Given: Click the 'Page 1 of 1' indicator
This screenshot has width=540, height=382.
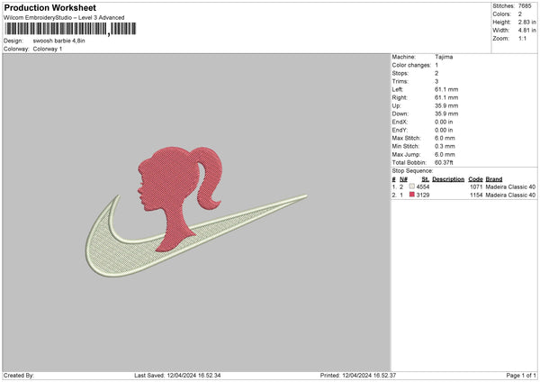Looking at the screenshot, I should pyautogui.click(x=521, y=375).
